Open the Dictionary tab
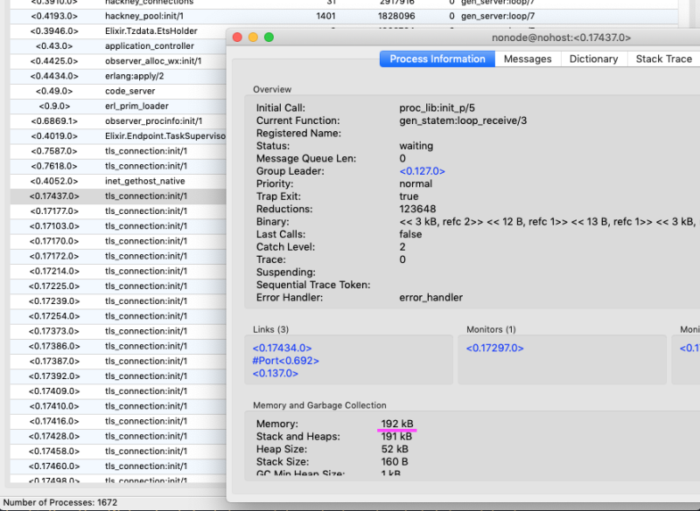Image resolution: width=700 pixels, height=511 pixels. click(593, 59)
